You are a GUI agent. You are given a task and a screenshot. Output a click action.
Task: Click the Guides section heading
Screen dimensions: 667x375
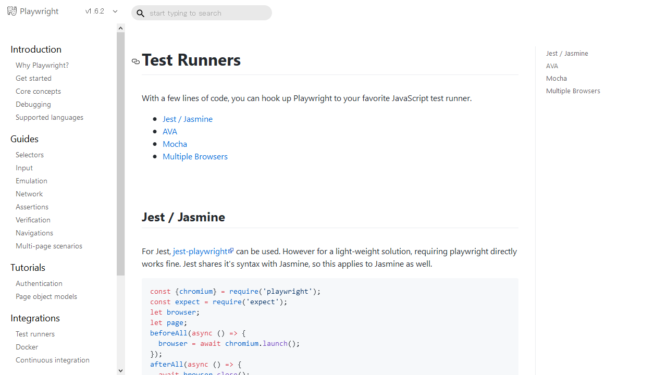(24, 139)
